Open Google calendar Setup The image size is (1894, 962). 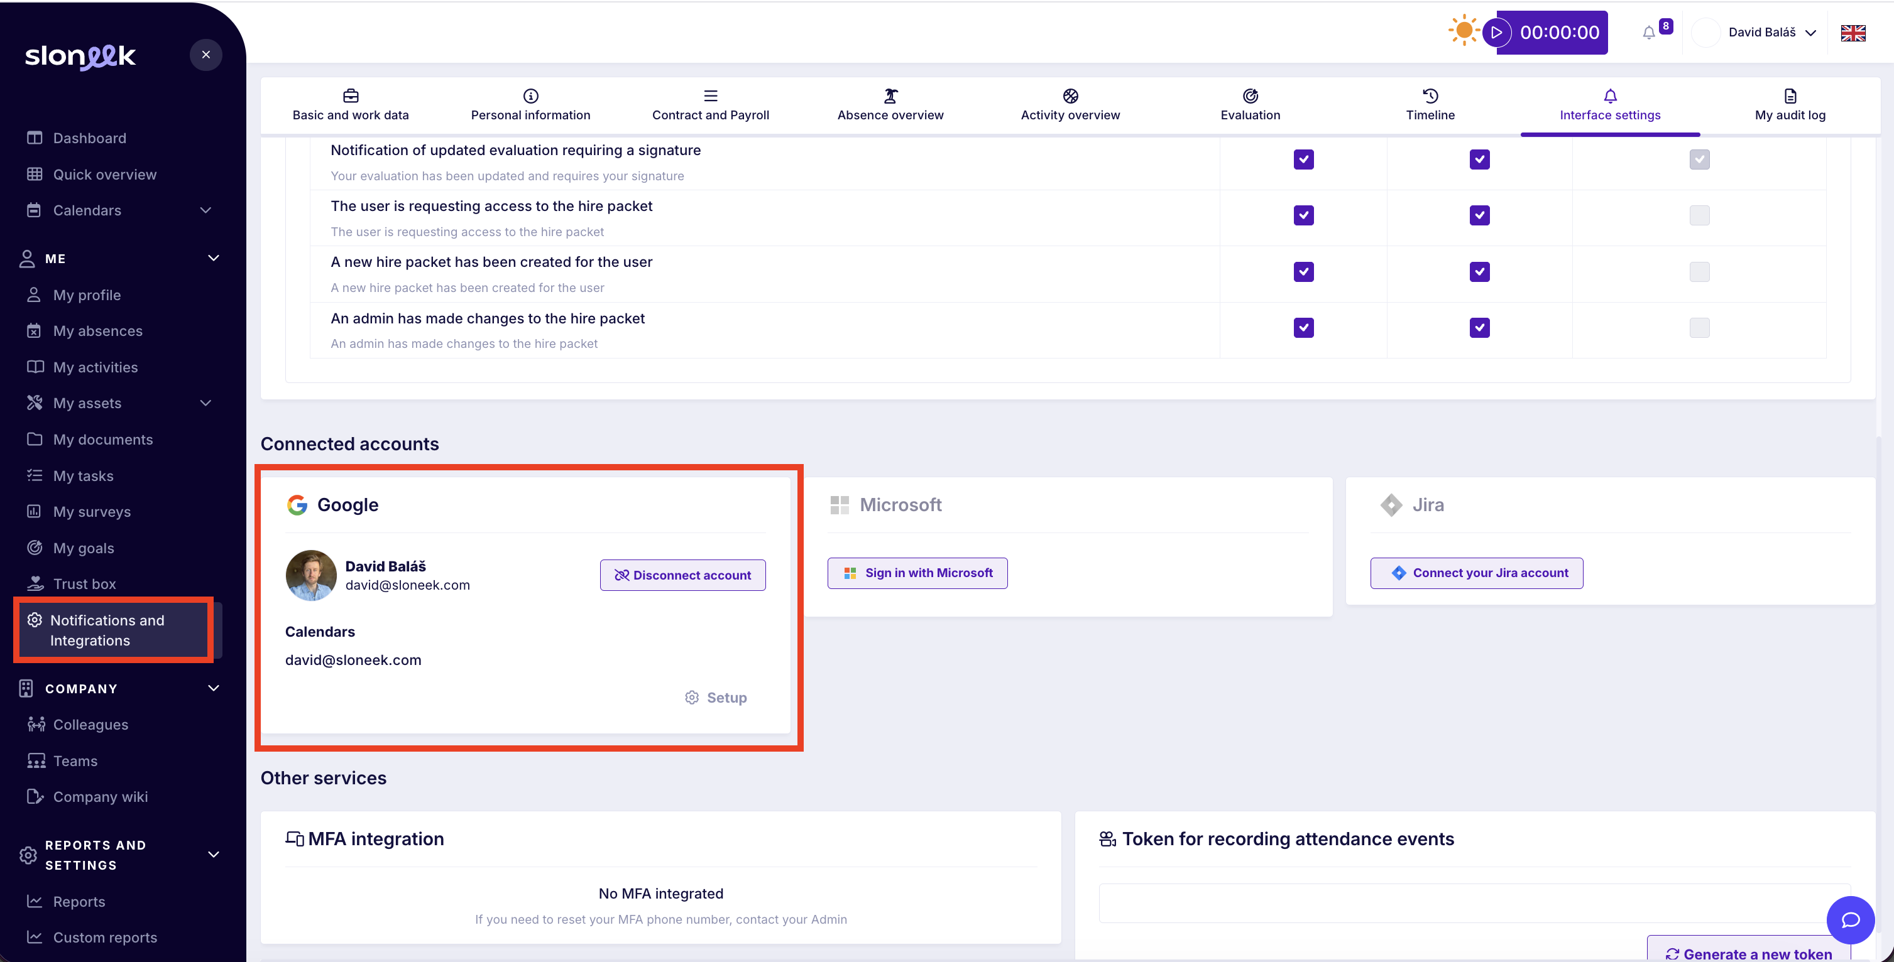click(x=715, y=698)
